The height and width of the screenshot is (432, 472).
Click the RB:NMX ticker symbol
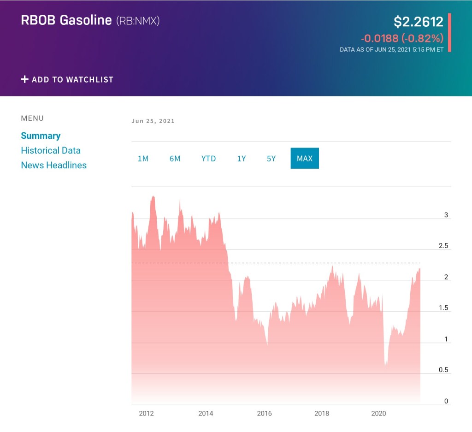tap(137, 21)
